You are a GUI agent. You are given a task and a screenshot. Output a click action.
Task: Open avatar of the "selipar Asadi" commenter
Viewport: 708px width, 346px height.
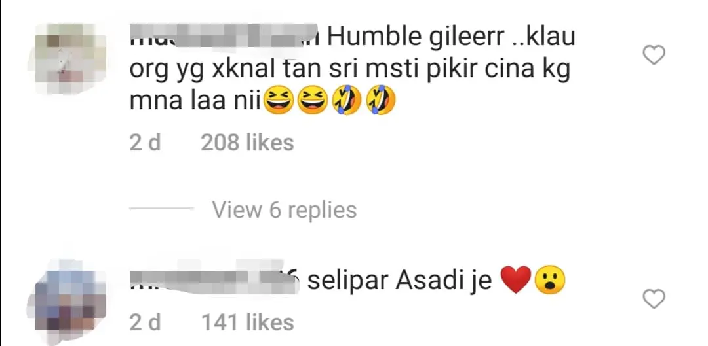tap(69, 303)
